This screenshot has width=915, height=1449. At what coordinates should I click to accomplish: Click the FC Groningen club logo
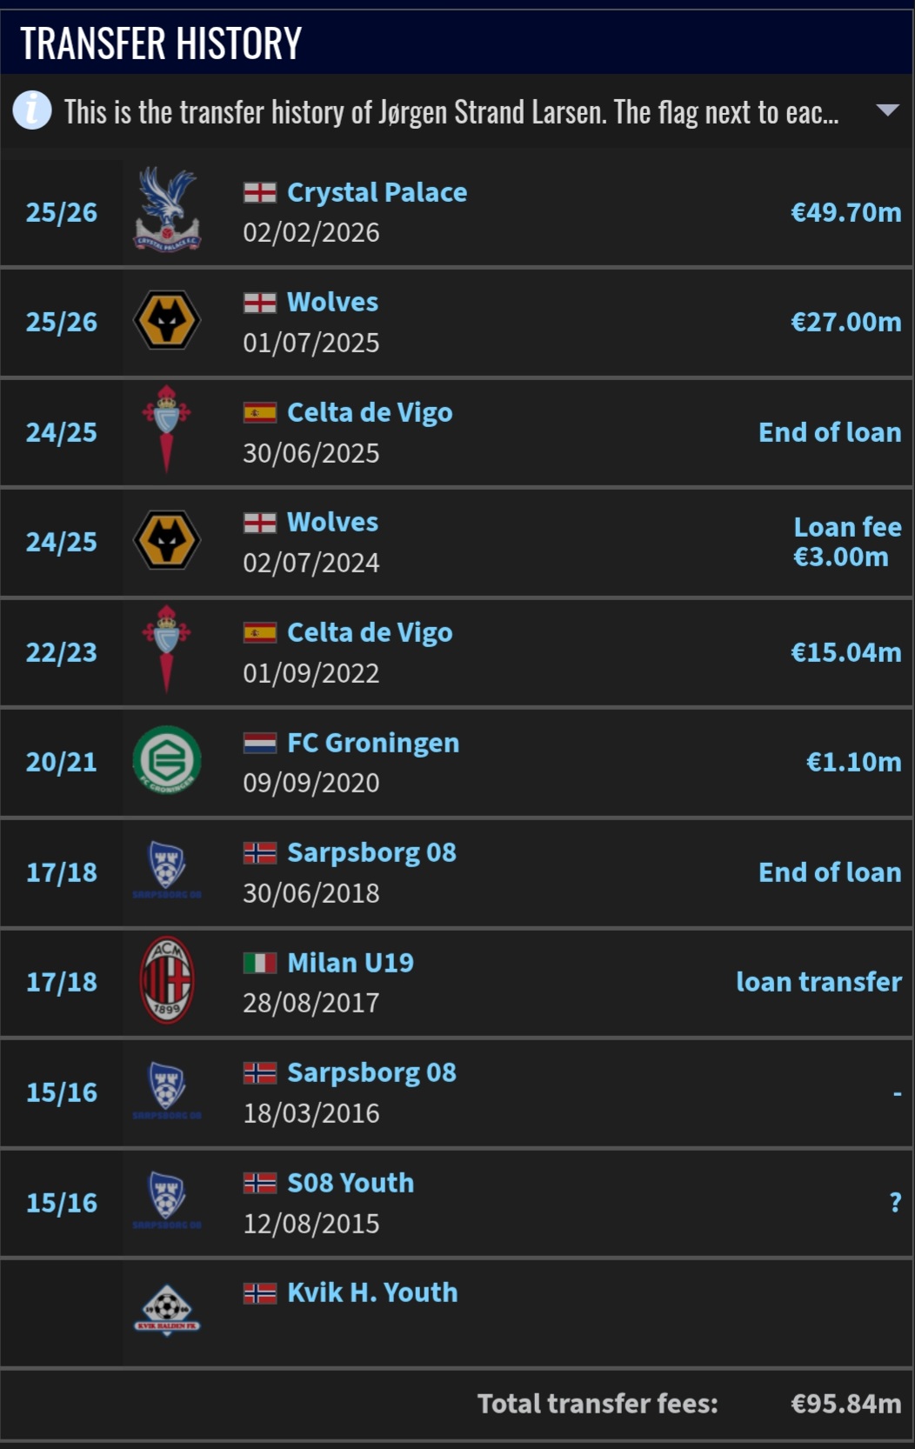click(x=167, y=760)
